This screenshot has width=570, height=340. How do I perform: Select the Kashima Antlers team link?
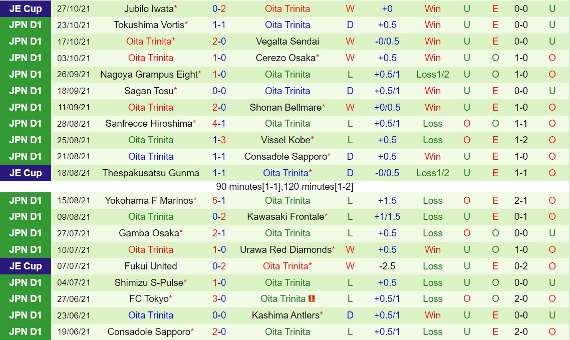[x=286, y=315]
